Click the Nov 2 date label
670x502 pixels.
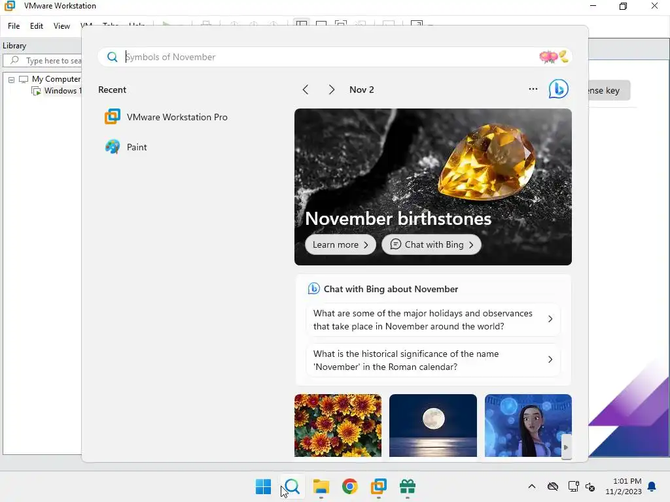pos(361,90)
